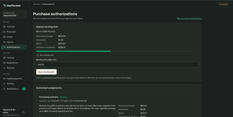
Task: Click the Shared monthly limit heading
Action: (x=47, y=27)
